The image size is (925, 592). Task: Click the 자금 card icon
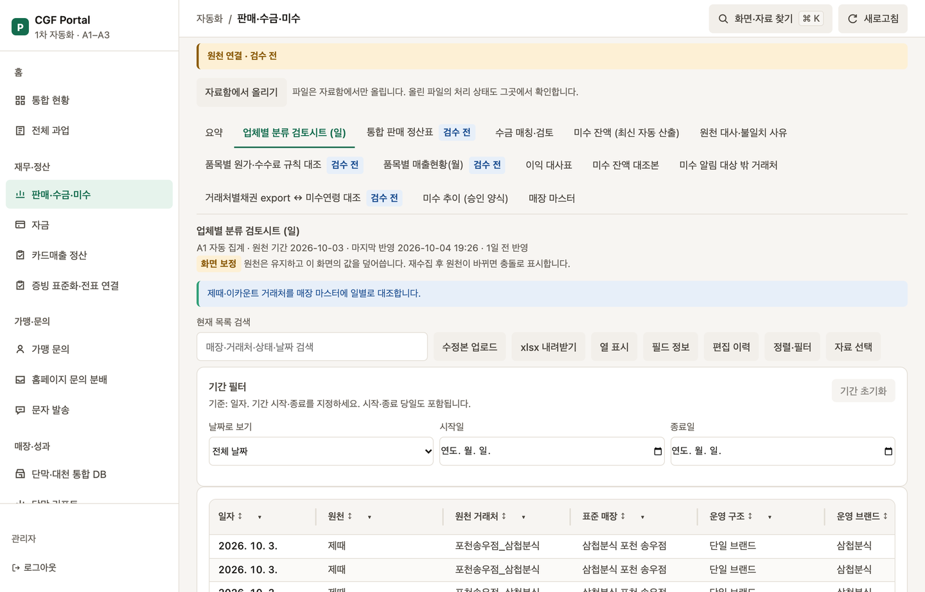click(20, 225)
